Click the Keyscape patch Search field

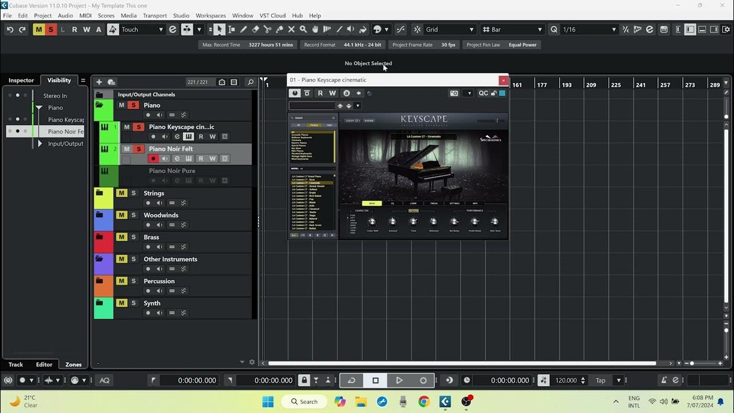pyautogui.click(x=313, y=118)
